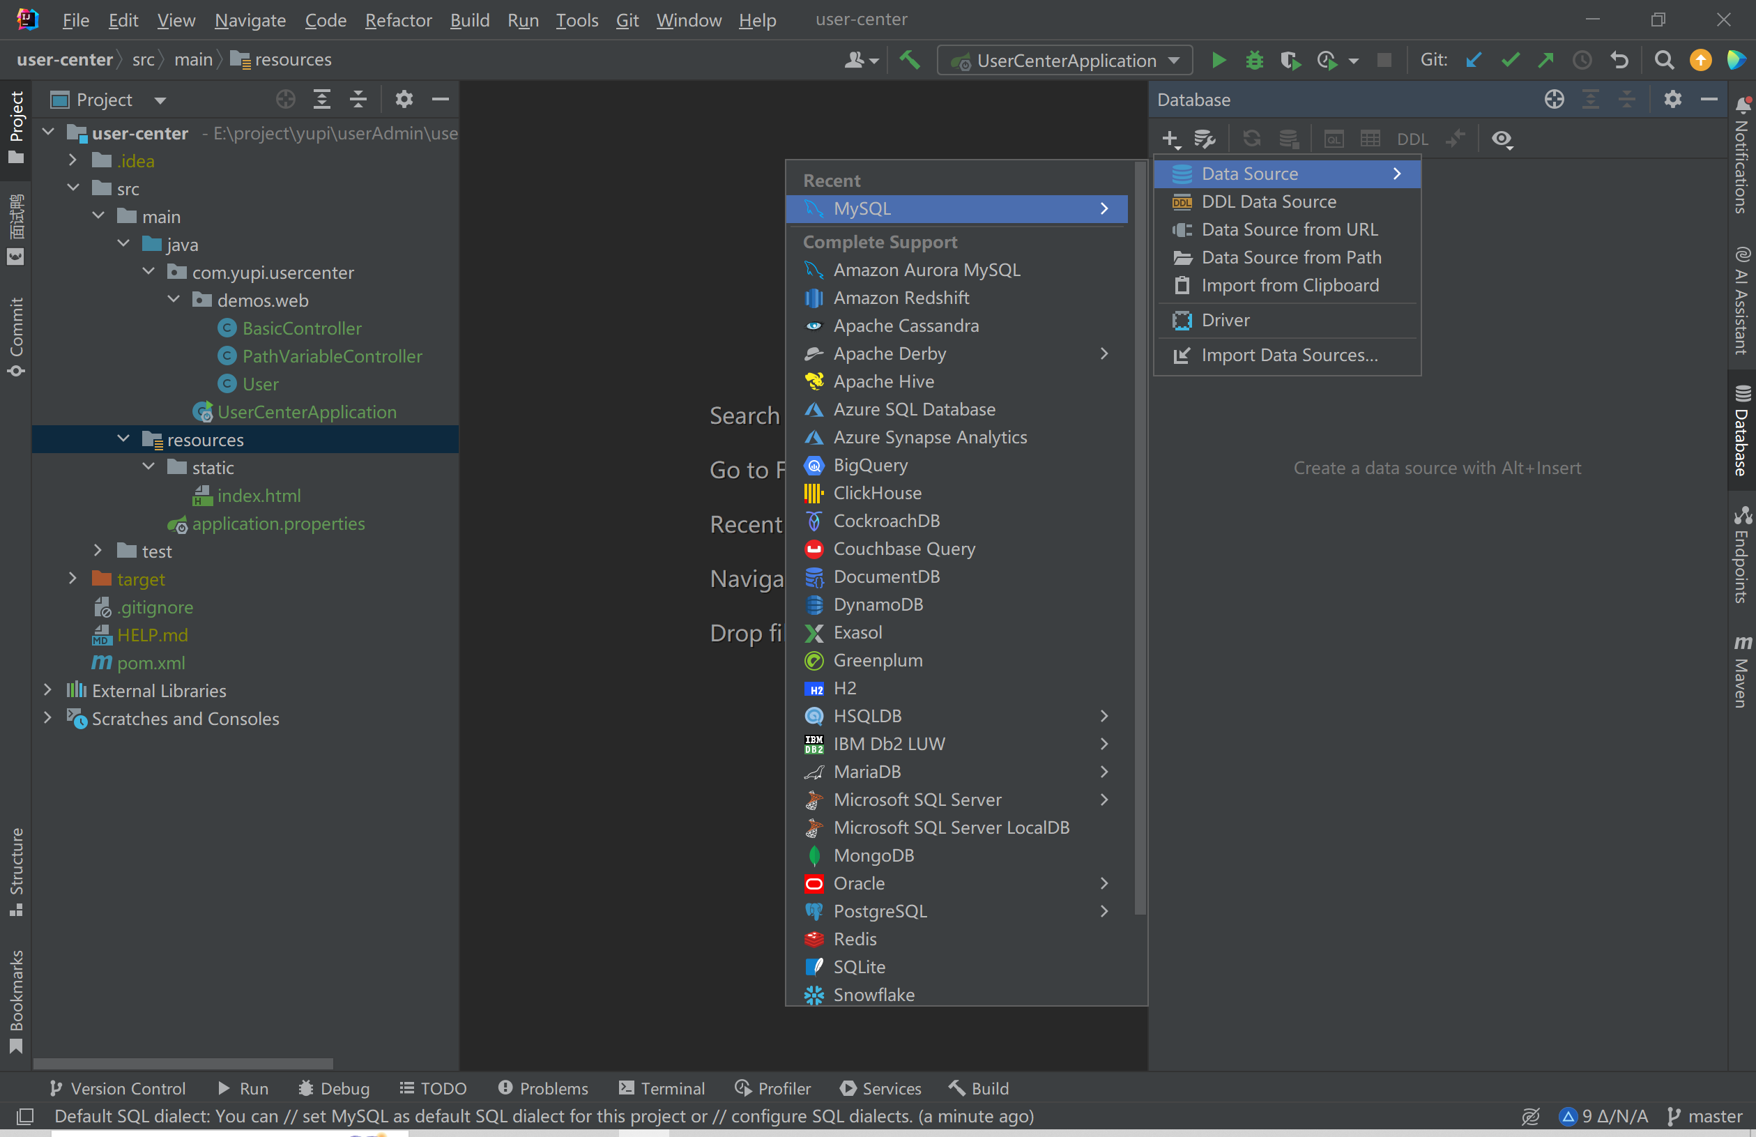Click the Git update project arrow

click(1474, 61)
